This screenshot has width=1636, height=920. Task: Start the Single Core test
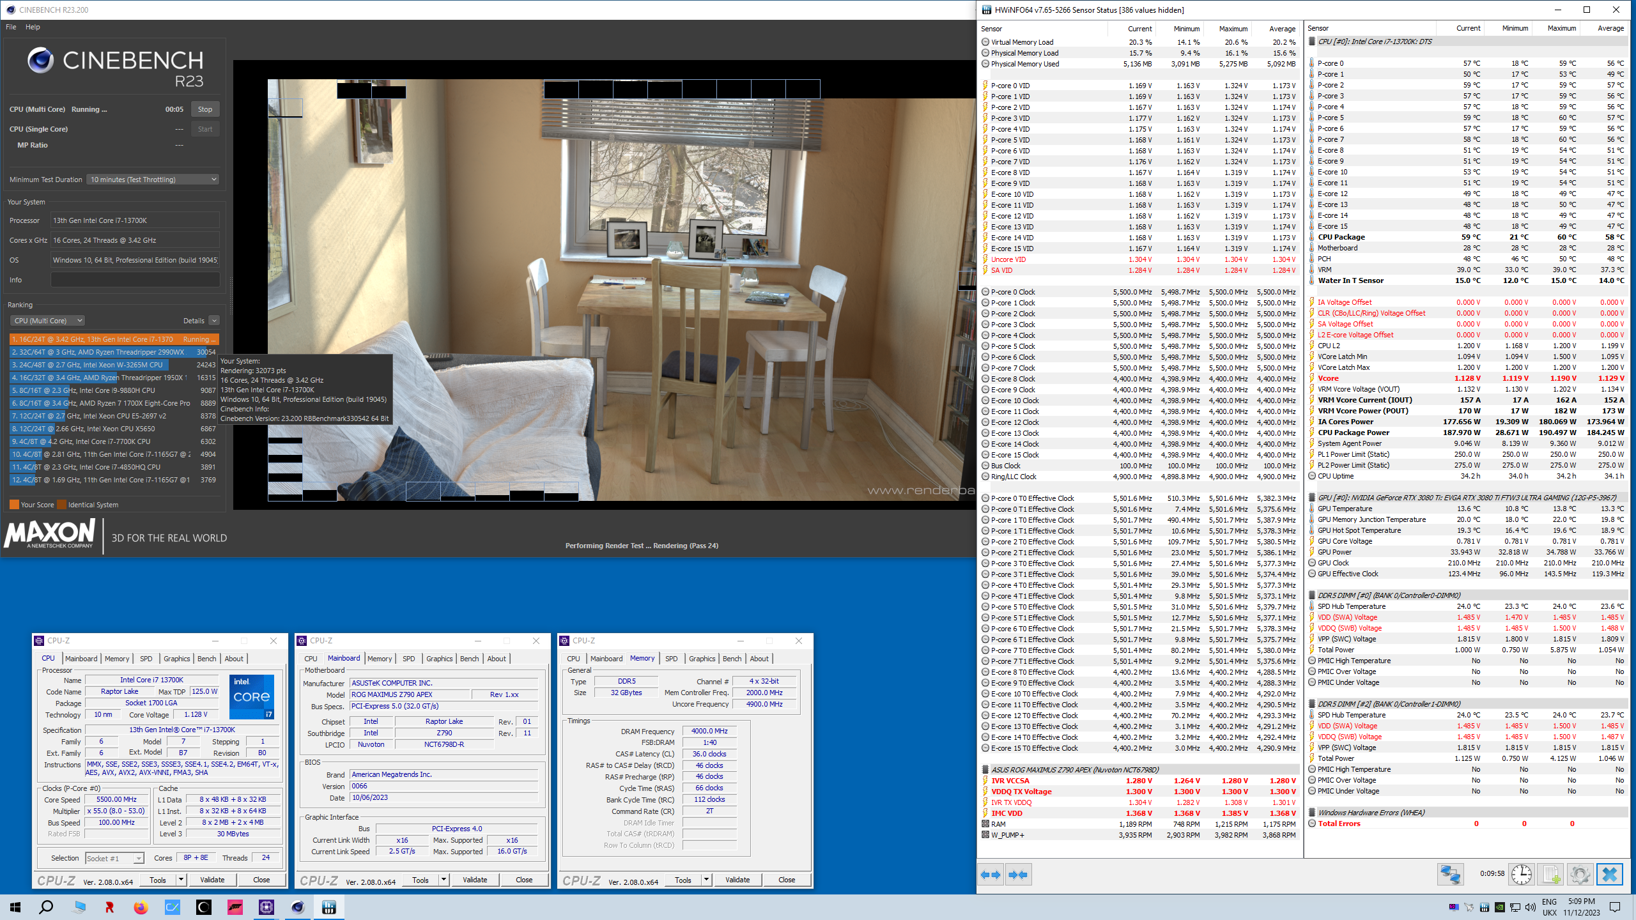[x=205, y=129]
